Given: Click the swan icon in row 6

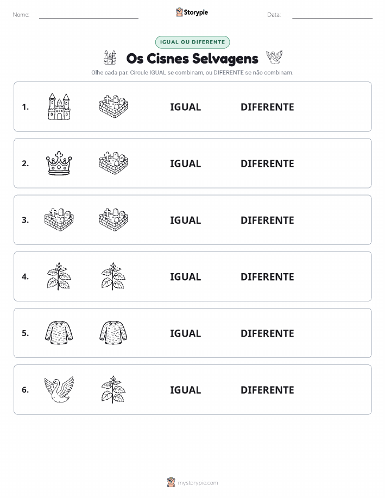Looking at the screenshot, I should point(59,389).
